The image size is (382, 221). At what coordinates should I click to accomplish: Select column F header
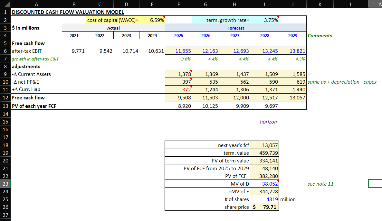pyautogui.click(x=178, y=4)
